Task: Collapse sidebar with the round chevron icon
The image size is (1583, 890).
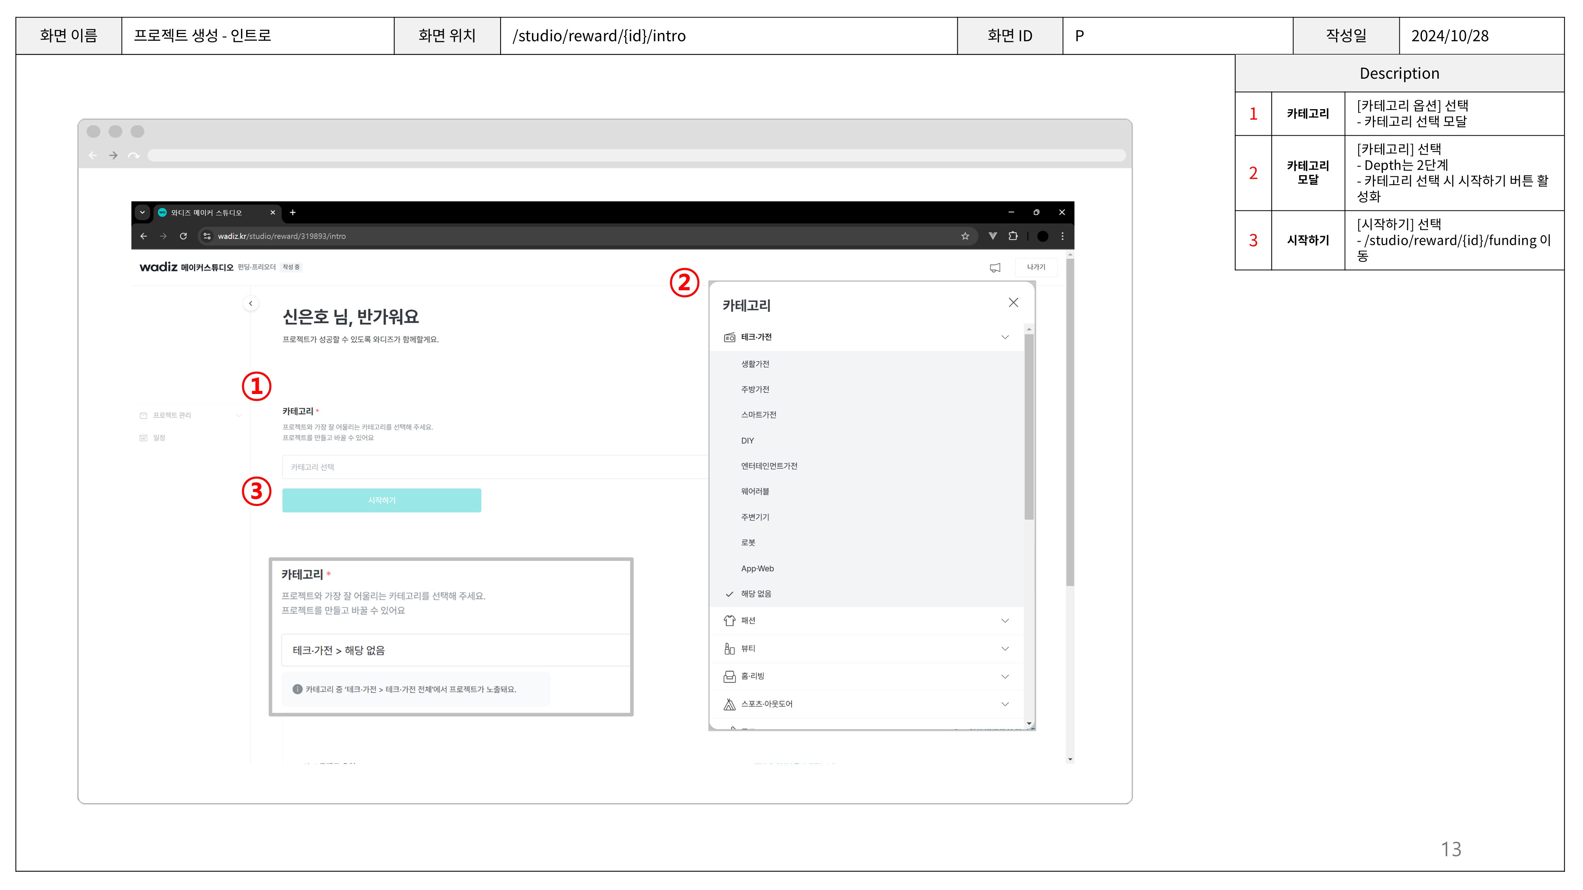Action: point(251,303)
